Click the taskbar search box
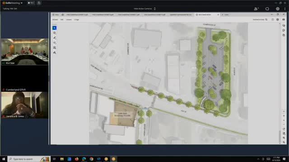 [29, 159]
